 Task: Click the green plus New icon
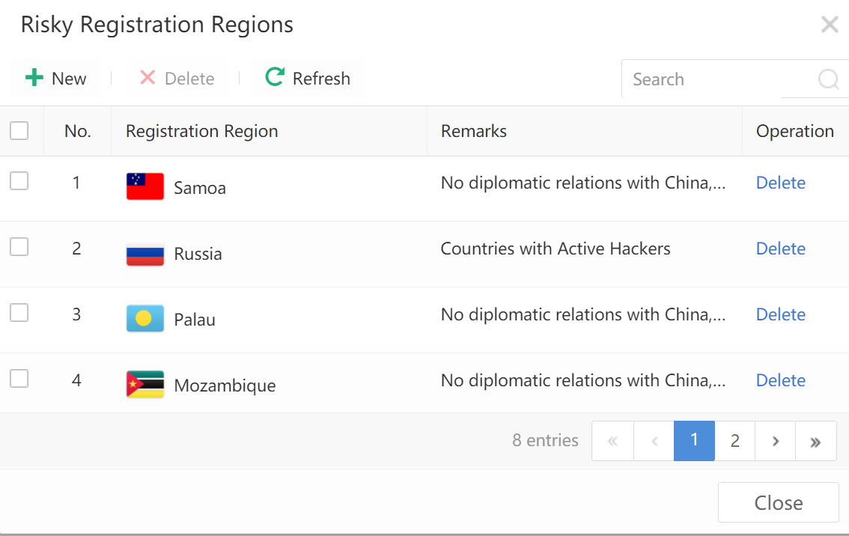tap(34, 78)
